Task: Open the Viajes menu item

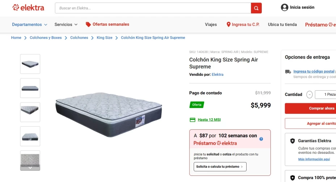Action: pyautogui.click(x=211, y=25)
